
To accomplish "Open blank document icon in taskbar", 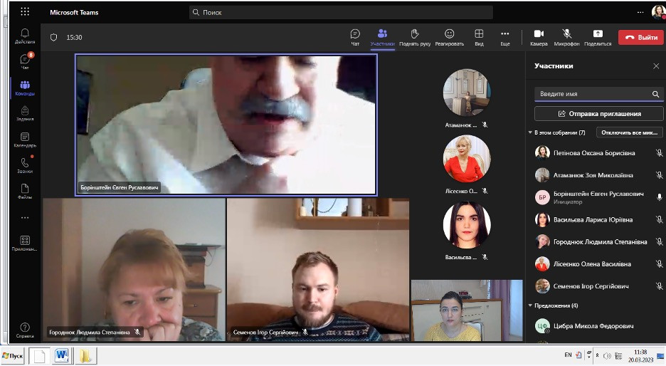I will point(40,355).
